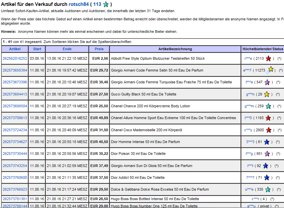Open item 262573766923
The image size is (284, 208).
(15, 189)
